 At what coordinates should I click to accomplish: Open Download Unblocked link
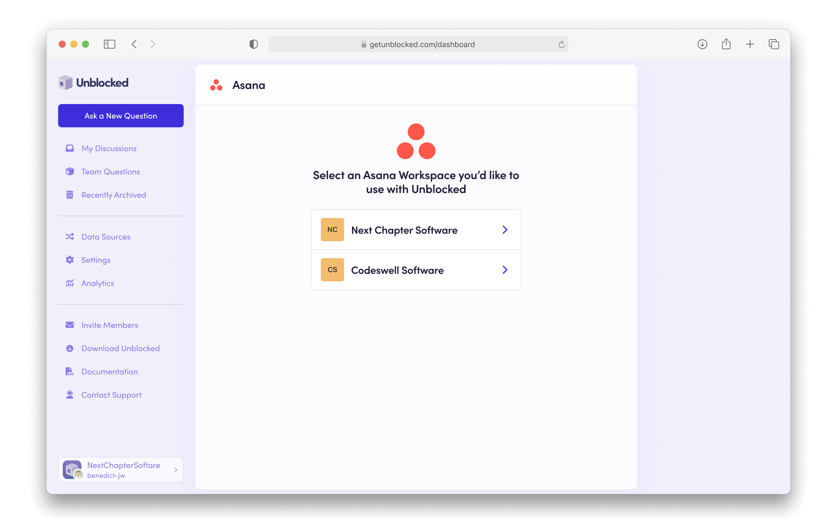[x=121, y=348]
